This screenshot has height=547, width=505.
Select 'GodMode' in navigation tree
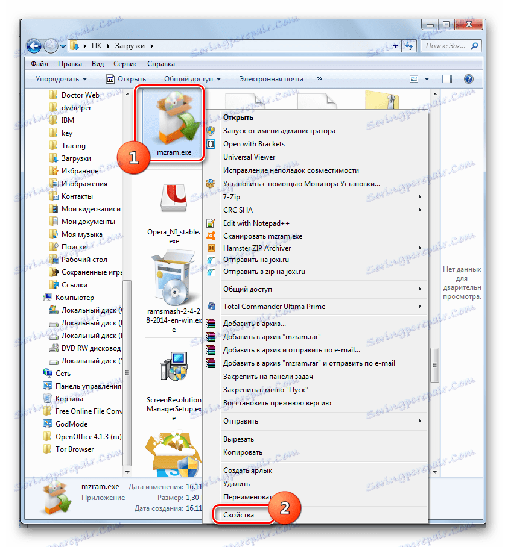(71, 424)
